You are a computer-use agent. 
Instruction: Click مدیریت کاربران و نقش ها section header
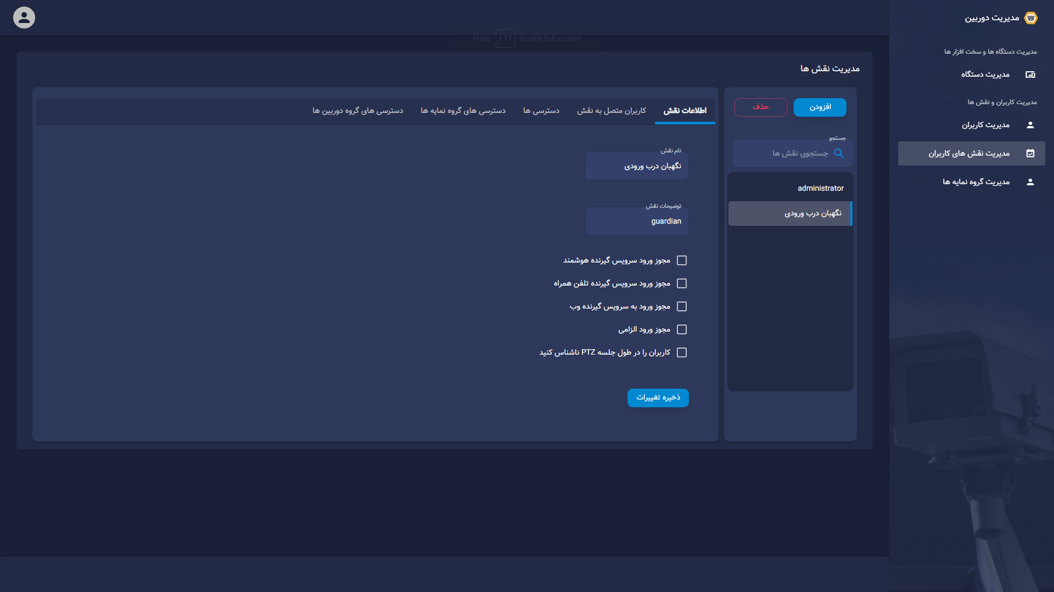point(1002,102)
